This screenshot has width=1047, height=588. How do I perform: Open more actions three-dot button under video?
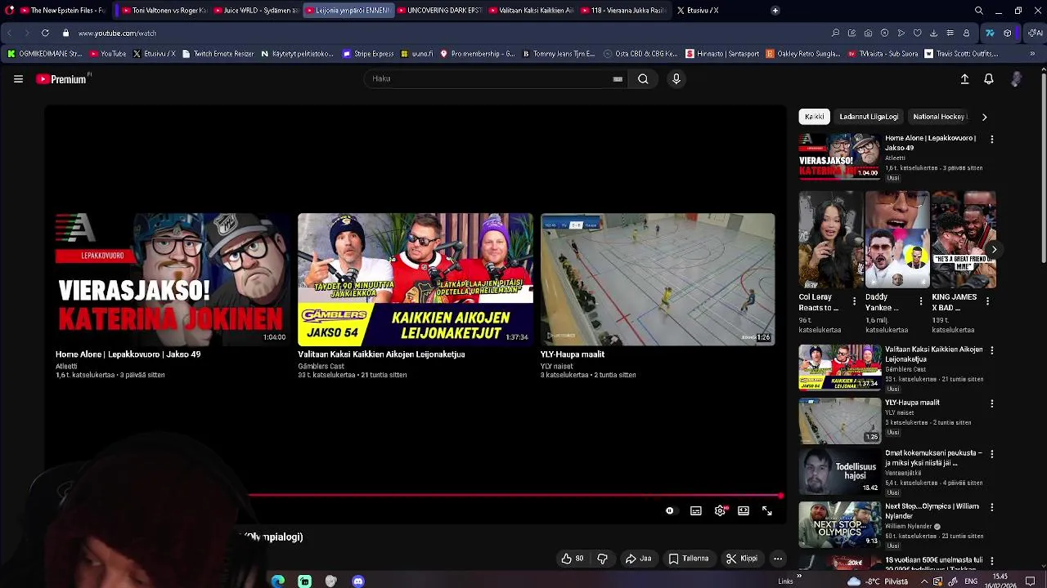778,559
